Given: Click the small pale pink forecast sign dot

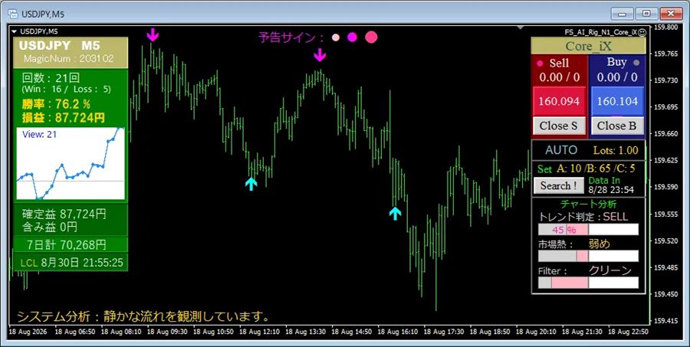Looking at the screenshot, I should coord(336,38).
